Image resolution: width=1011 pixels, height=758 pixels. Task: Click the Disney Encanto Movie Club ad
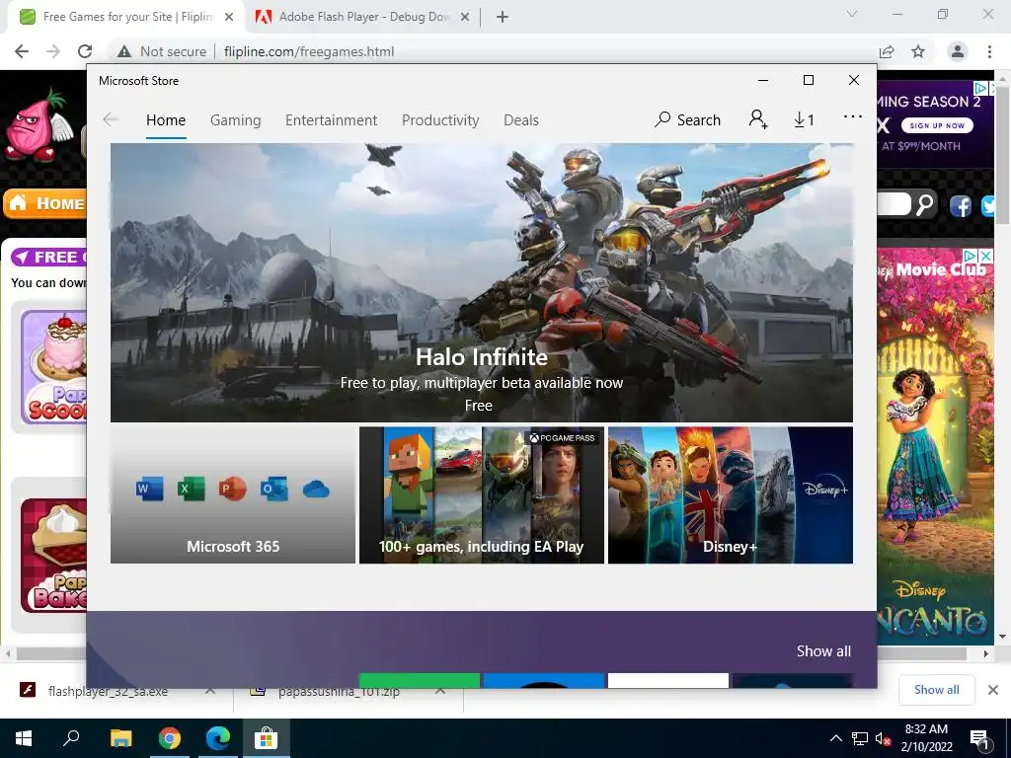(935, 447)
